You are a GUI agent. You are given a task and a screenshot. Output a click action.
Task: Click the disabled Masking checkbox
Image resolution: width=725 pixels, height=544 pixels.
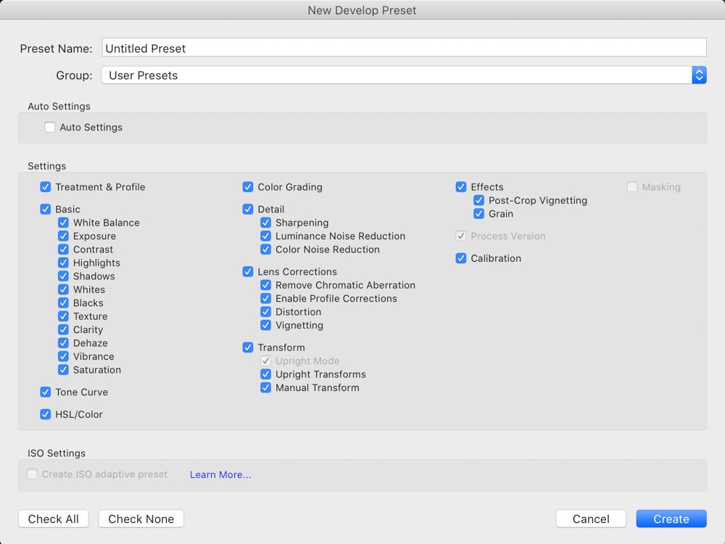[x=632, y=187]
